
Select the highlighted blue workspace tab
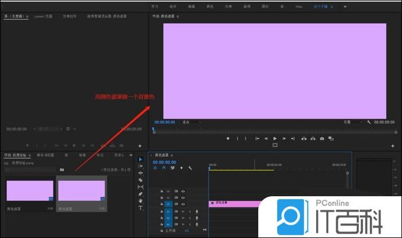[x=321, y=6]
